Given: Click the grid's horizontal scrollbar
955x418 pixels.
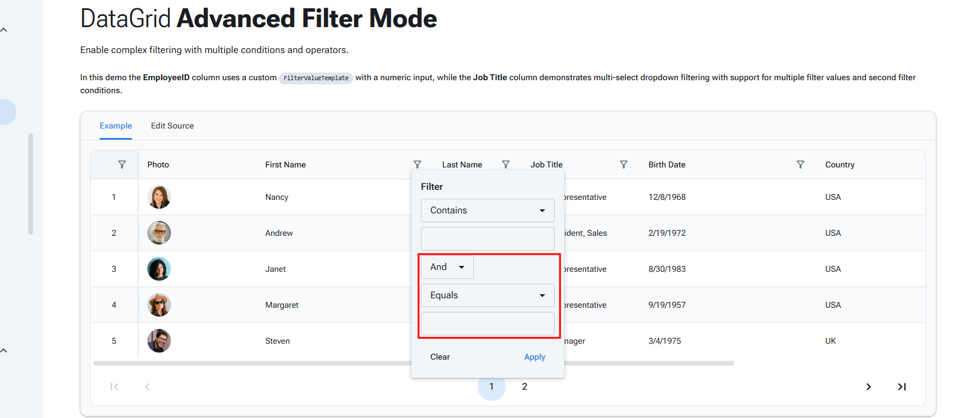Looking at the screenshot, I should (x=253, y=363).
